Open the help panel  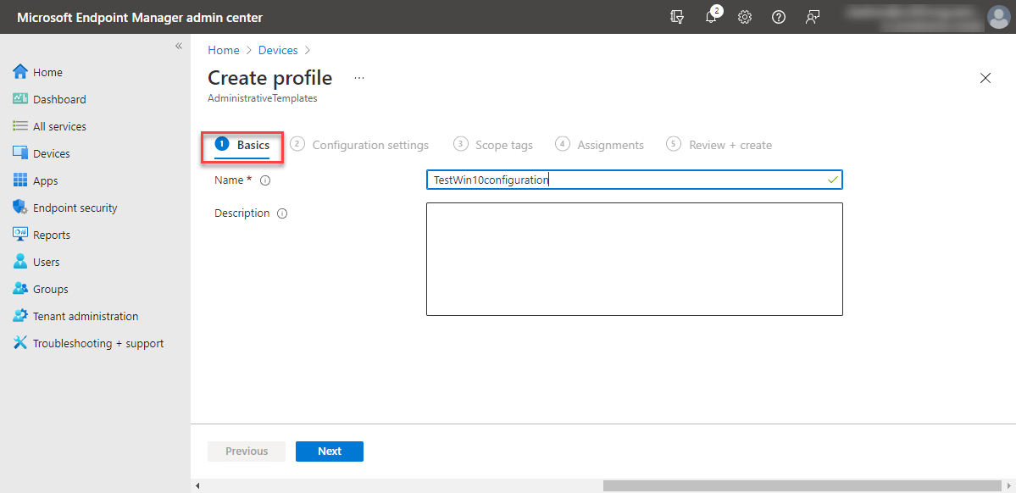779,17
